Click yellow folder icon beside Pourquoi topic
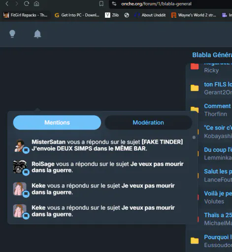 tap(195, 241)
